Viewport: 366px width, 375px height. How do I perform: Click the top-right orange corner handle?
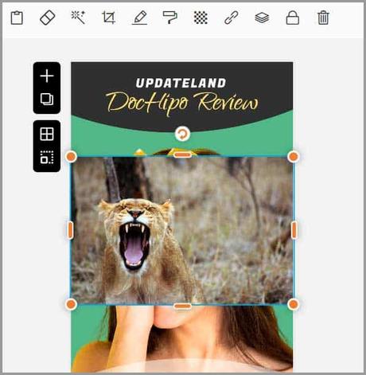click(x=294, y=157)
